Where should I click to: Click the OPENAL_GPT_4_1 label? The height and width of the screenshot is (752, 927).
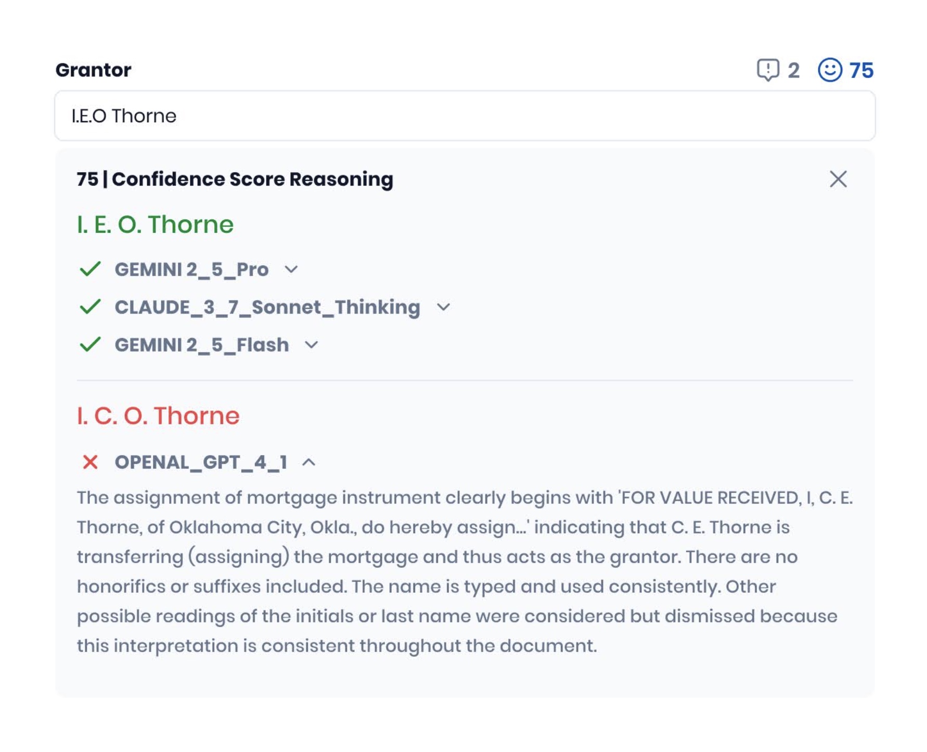pyautogui.click(x=201, y=462)
